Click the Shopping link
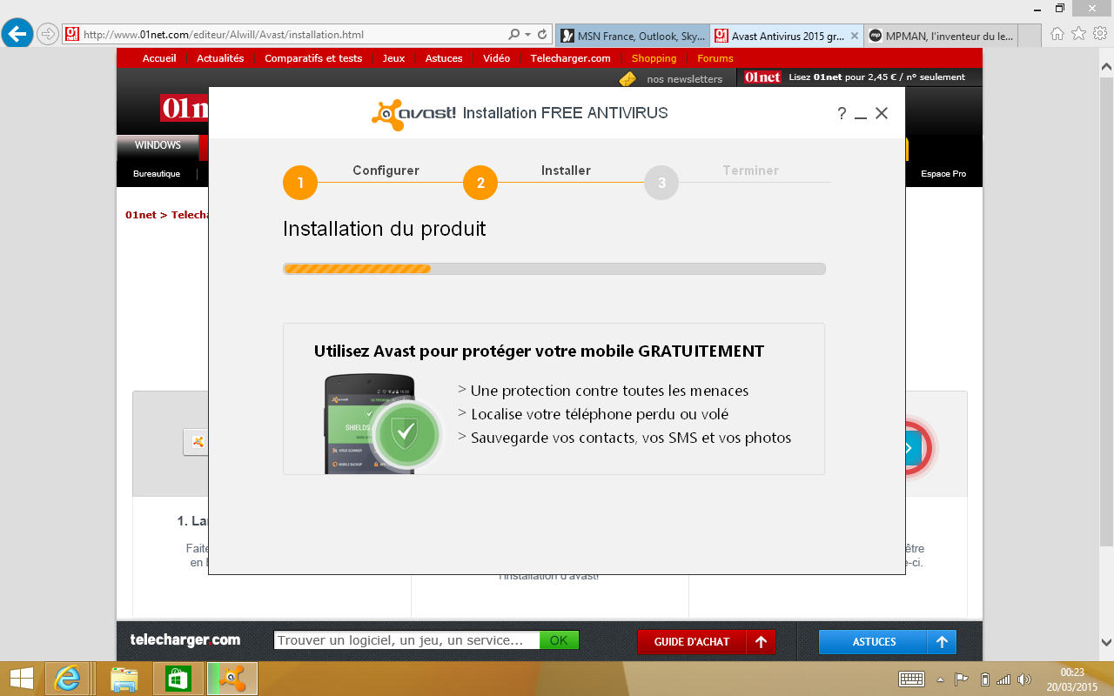This screenshot has width=1114, height=696. tap(654, 58)
